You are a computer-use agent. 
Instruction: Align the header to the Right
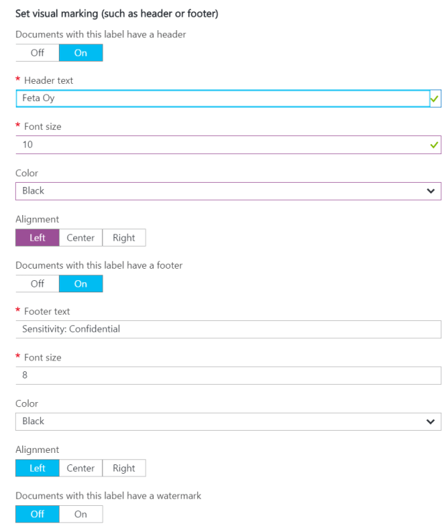pyautogui.click(x=124, y=238)
